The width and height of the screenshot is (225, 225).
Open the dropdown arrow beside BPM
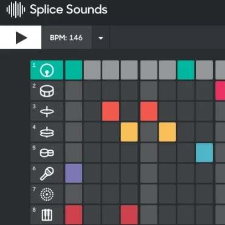(101, 38)
